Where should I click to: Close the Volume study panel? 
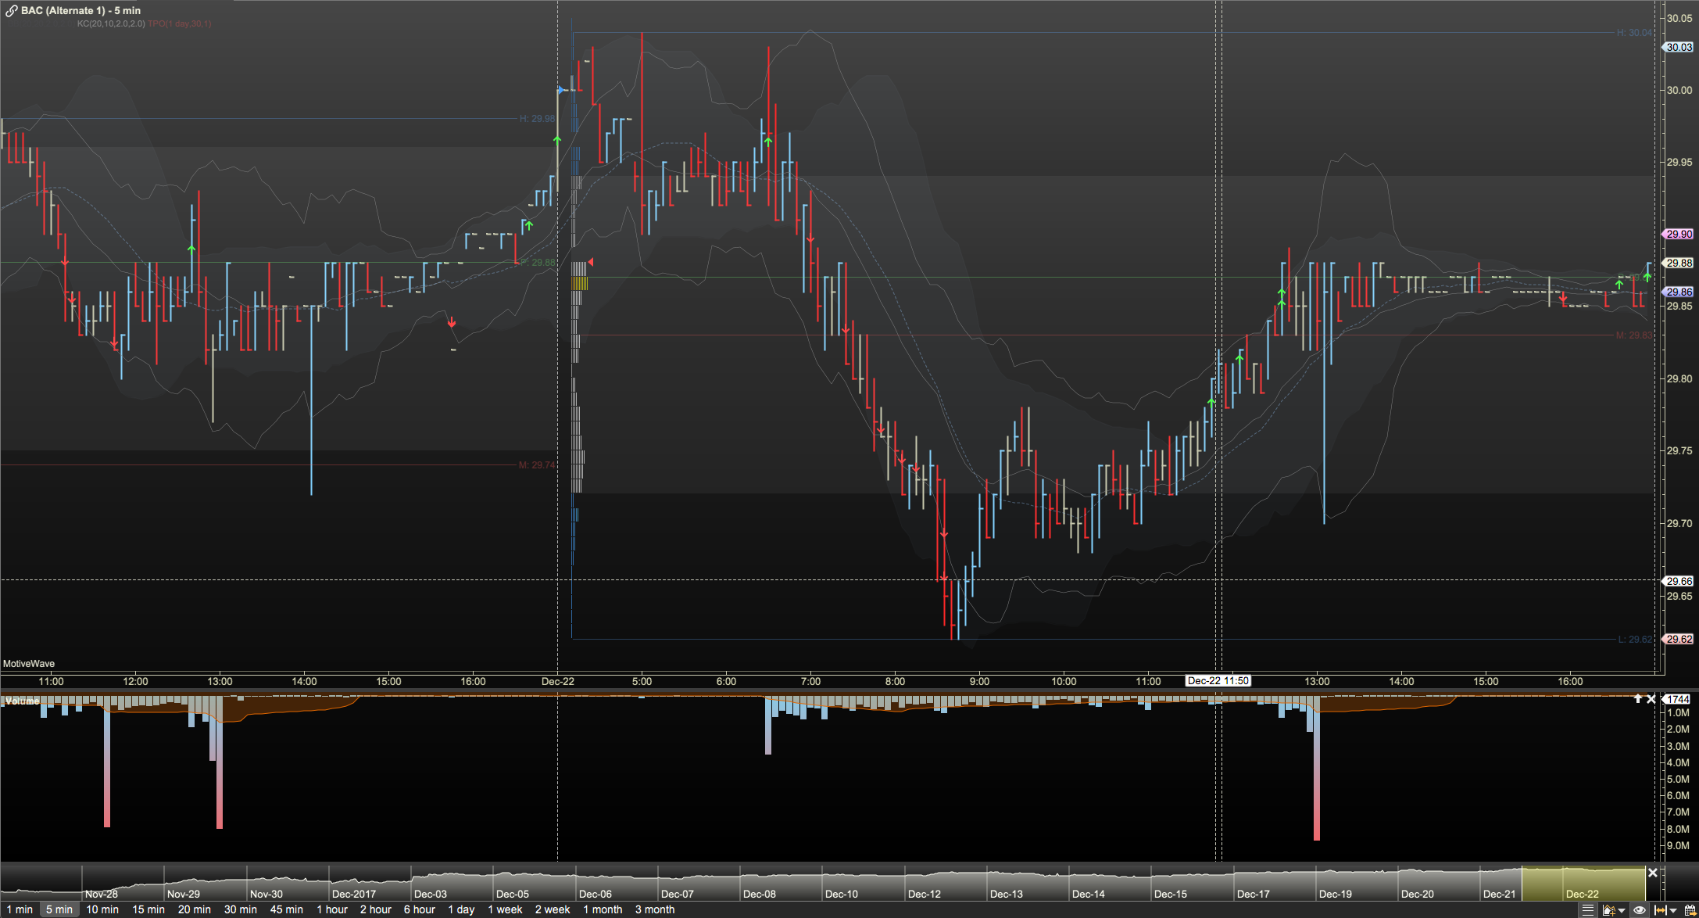coord(1651,699)
